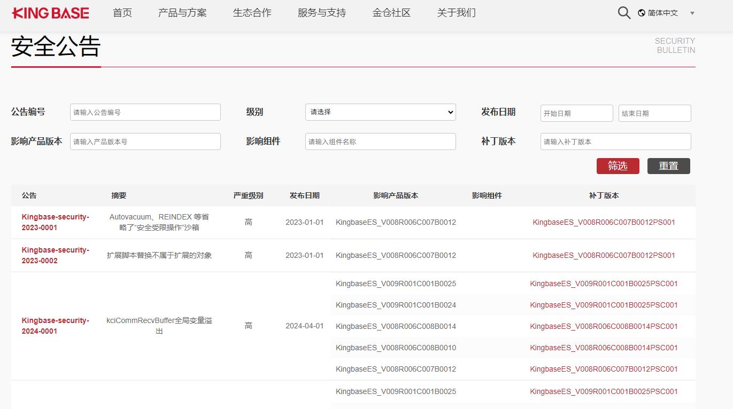Open the search magnifier icon
The image size is (733, 409).
[624, 13]
